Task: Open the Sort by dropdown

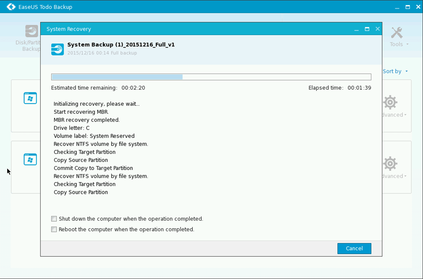Action: click(395, 71)
